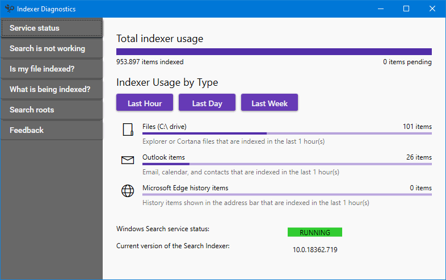Click the Total indexer usage progress bar

coord(274,52)
